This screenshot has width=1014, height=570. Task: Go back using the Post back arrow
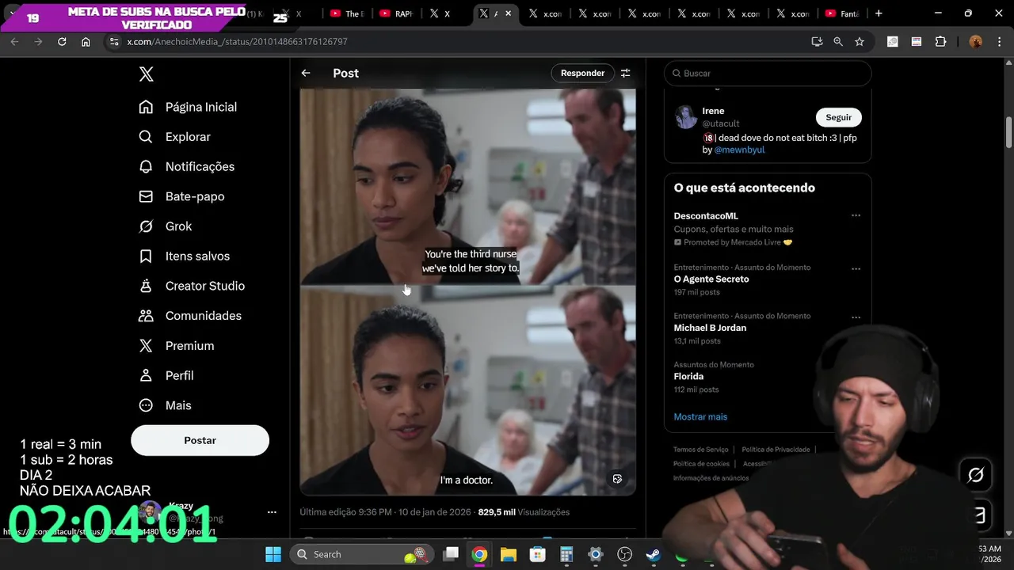[x=306, y=73]
